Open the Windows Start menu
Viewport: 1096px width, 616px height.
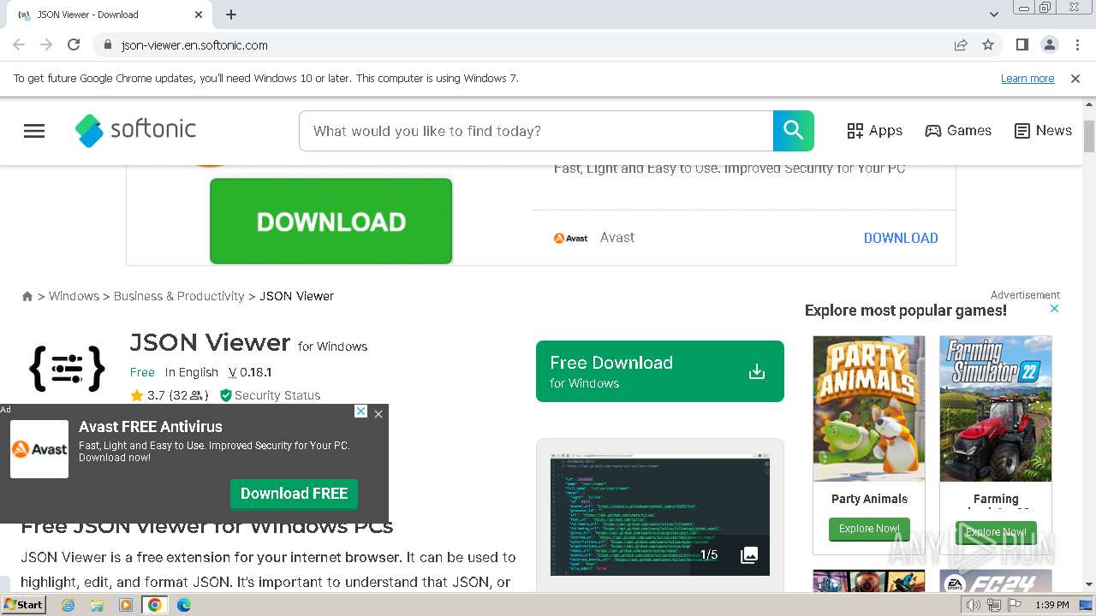(24, 605)
